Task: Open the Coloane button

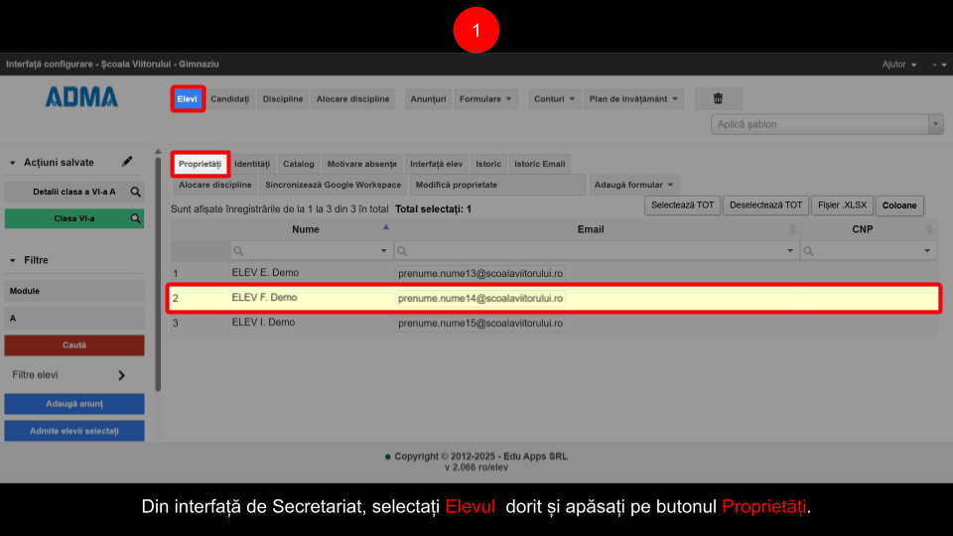Action: [x=899, y=205]
